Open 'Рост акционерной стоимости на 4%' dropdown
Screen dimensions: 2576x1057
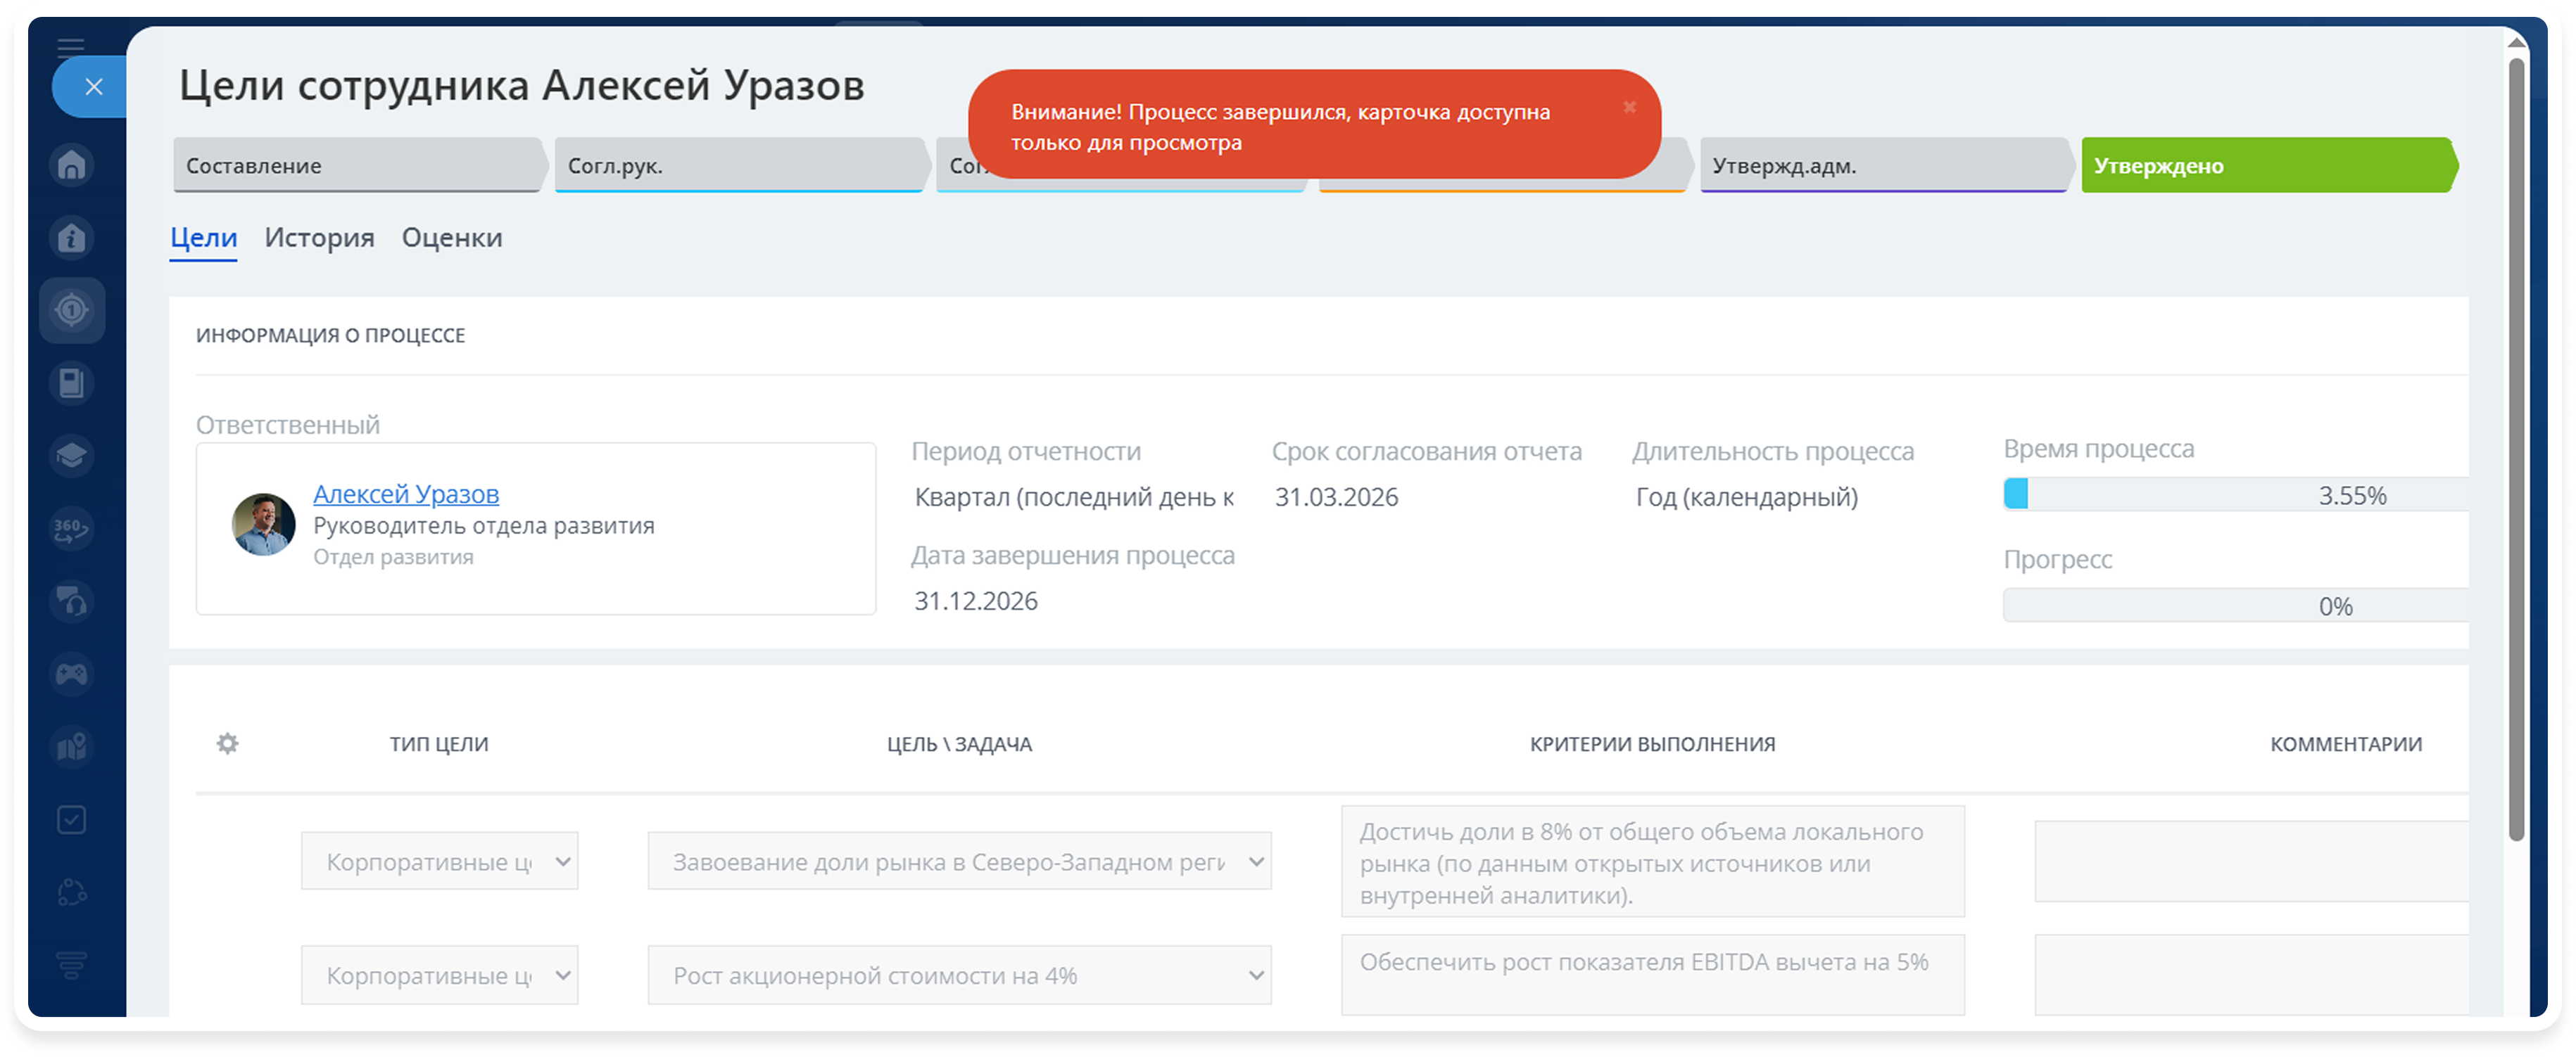[959, 975]
